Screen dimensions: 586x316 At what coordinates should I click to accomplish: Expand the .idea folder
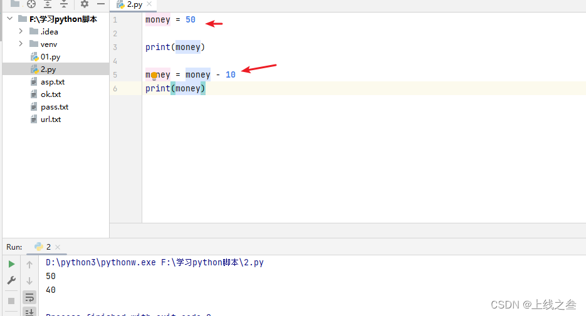[21, 31]
